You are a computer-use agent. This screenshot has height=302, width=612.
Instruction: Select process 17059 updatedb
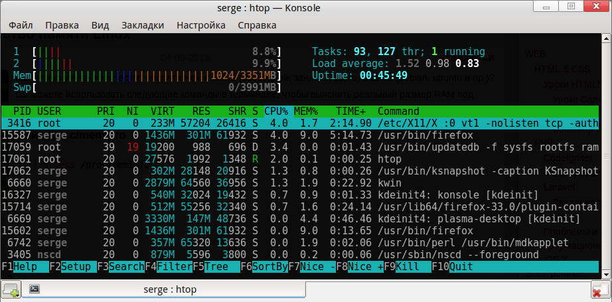pyautogui.click(x=300, y=147)
